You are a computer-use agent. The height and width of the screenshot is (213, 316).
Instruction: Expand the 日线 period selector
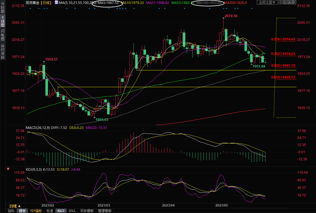[15, 206]
